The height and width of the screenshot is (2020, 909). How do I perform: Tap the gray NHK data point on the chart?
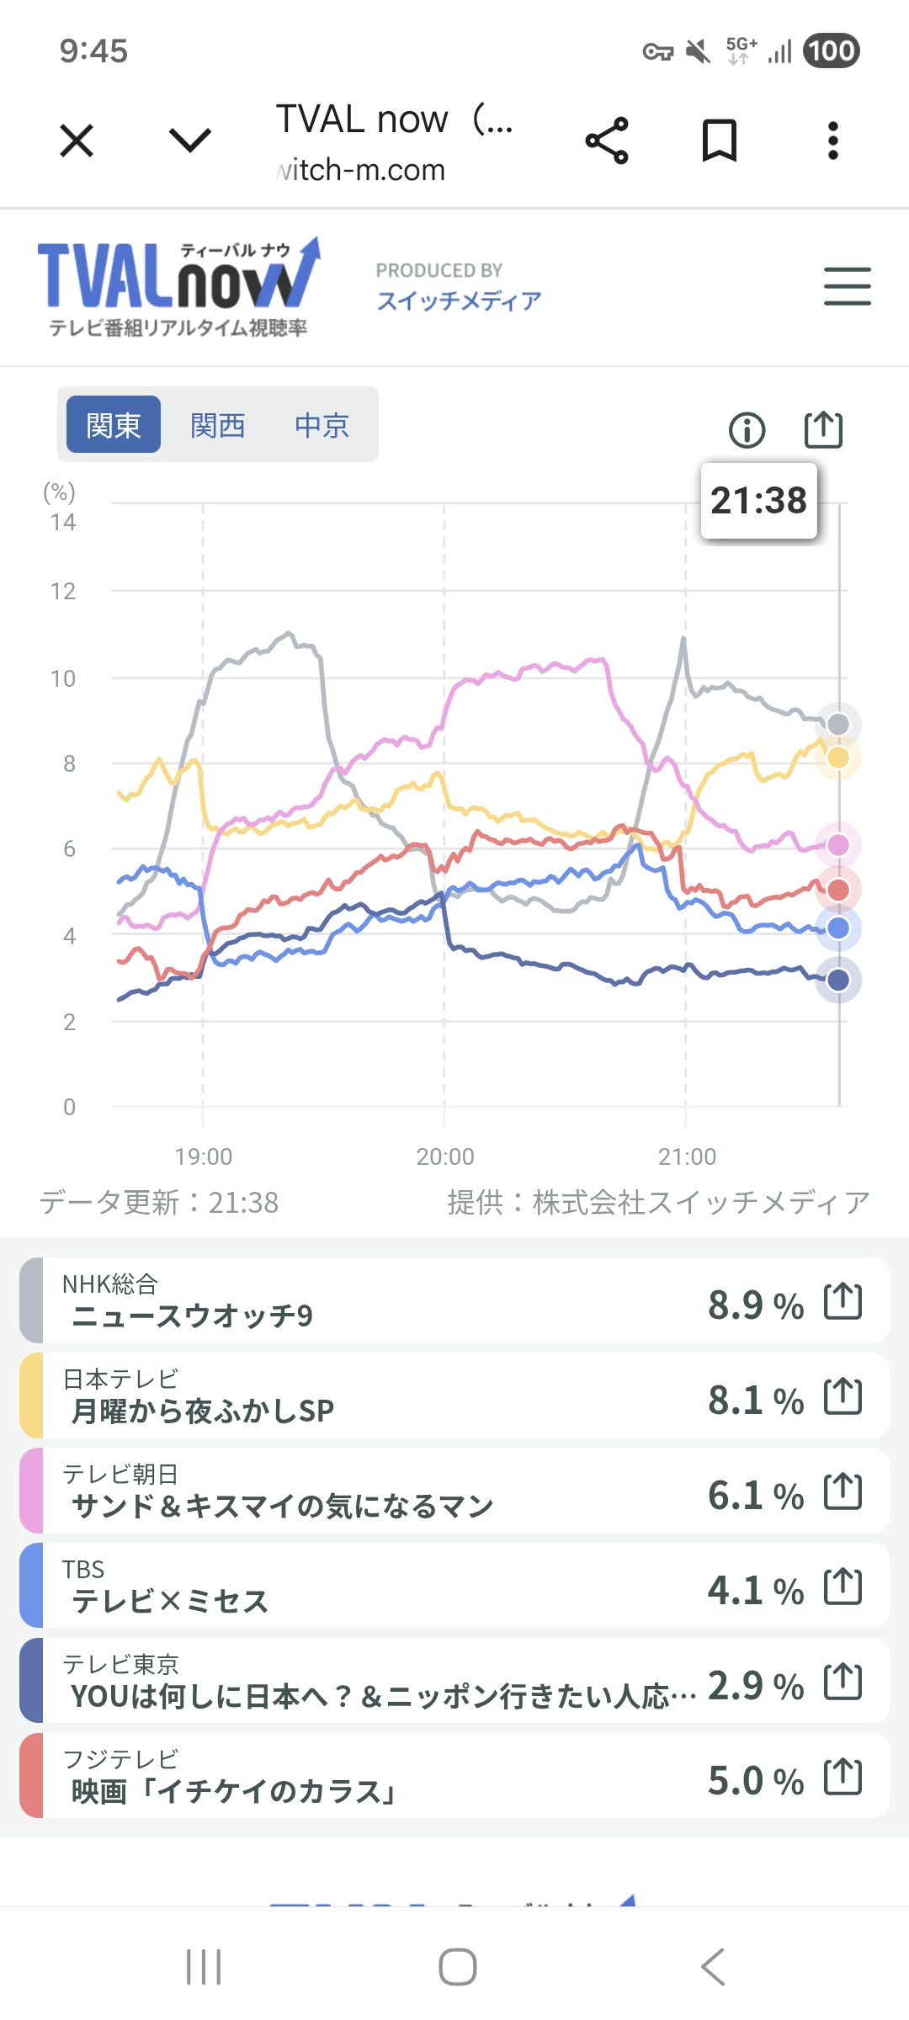tap(838, 724)
